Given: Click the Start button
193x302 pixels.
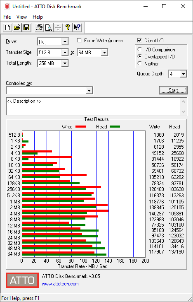Looking at the screenshot, I should [173, 90].
